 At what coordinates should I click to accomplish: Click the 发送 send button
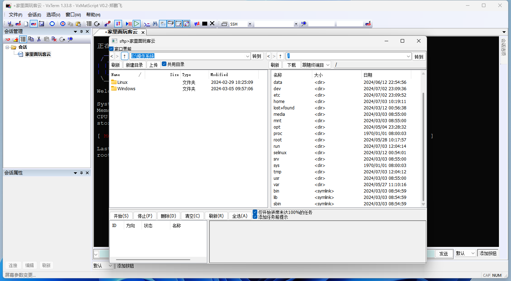(444, 253)
